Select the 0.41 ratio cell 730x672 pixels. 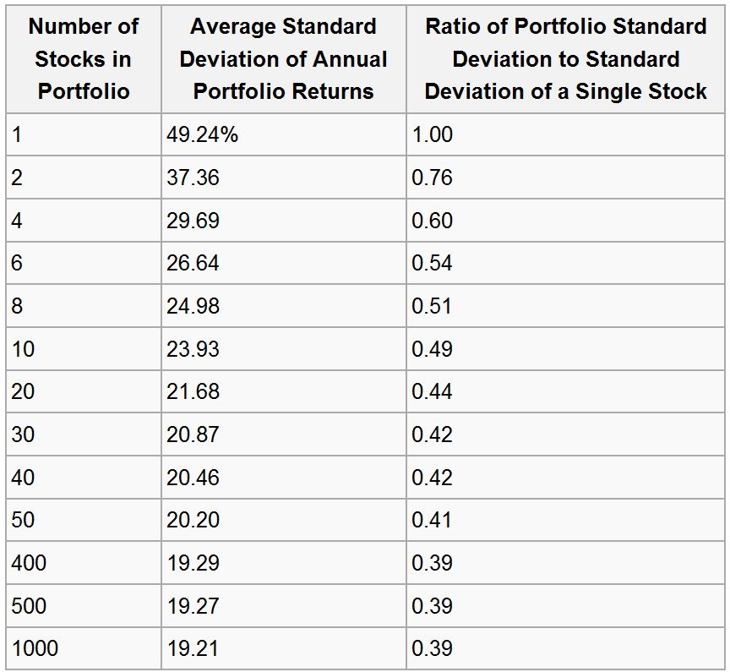click(x=432, y=520)
